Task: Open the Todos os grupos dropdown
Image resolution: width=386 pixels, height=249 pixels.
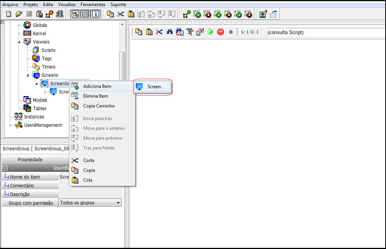Action: click(x=90, y=203)
